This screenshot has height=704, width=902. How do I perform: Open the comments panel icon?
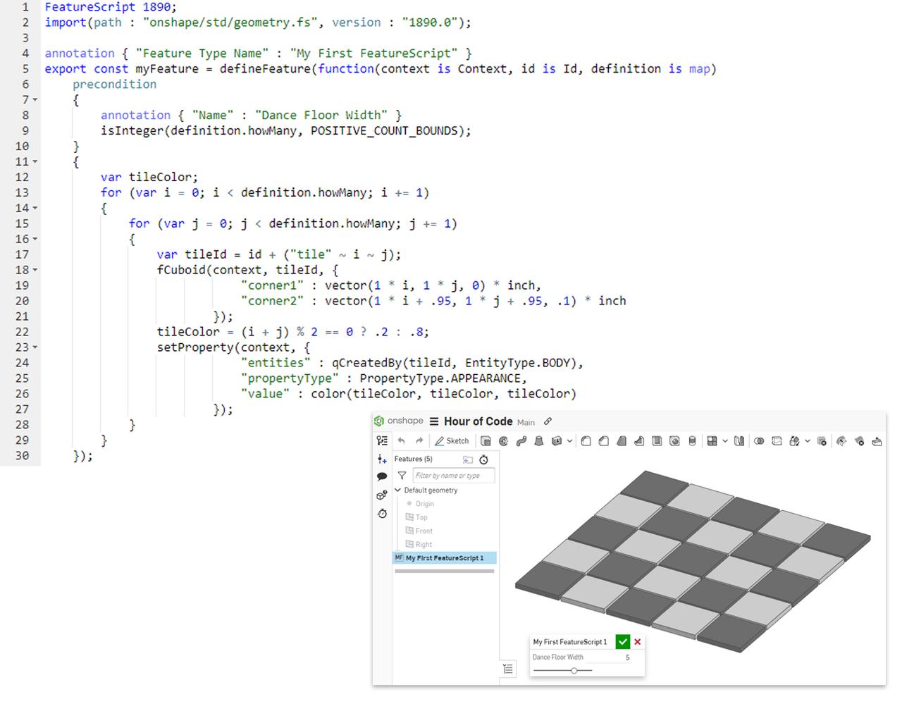point(381,476)
